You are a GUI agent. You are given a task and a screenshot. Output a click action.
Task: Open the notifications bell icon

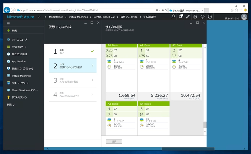181,16
